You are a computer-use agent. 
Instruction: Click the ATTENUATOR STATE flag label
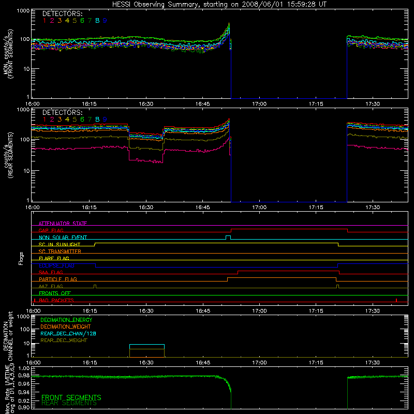[63, 224]
